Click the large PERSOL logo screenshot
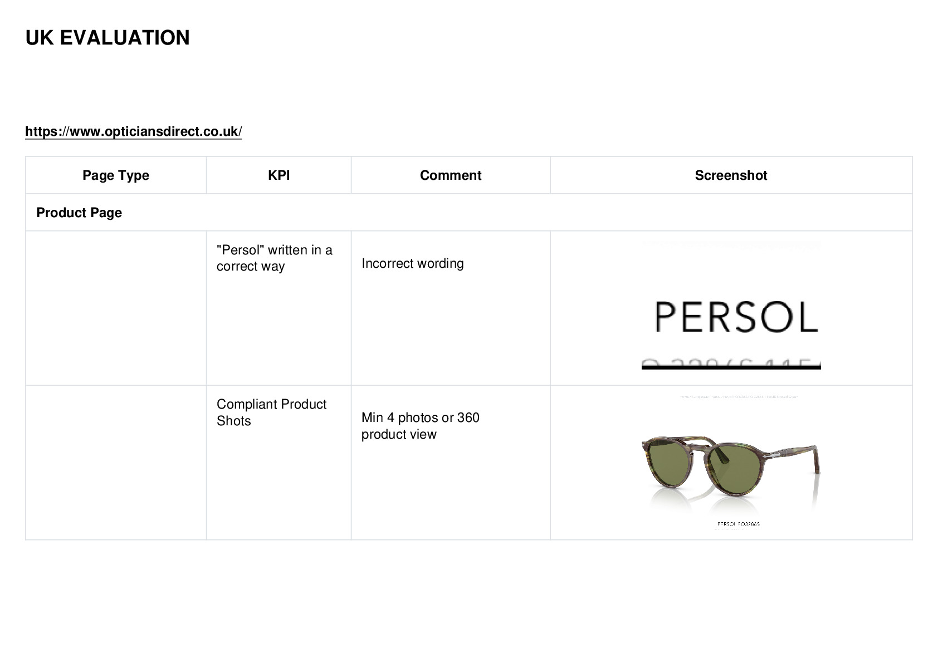 (x=736, y=317)
